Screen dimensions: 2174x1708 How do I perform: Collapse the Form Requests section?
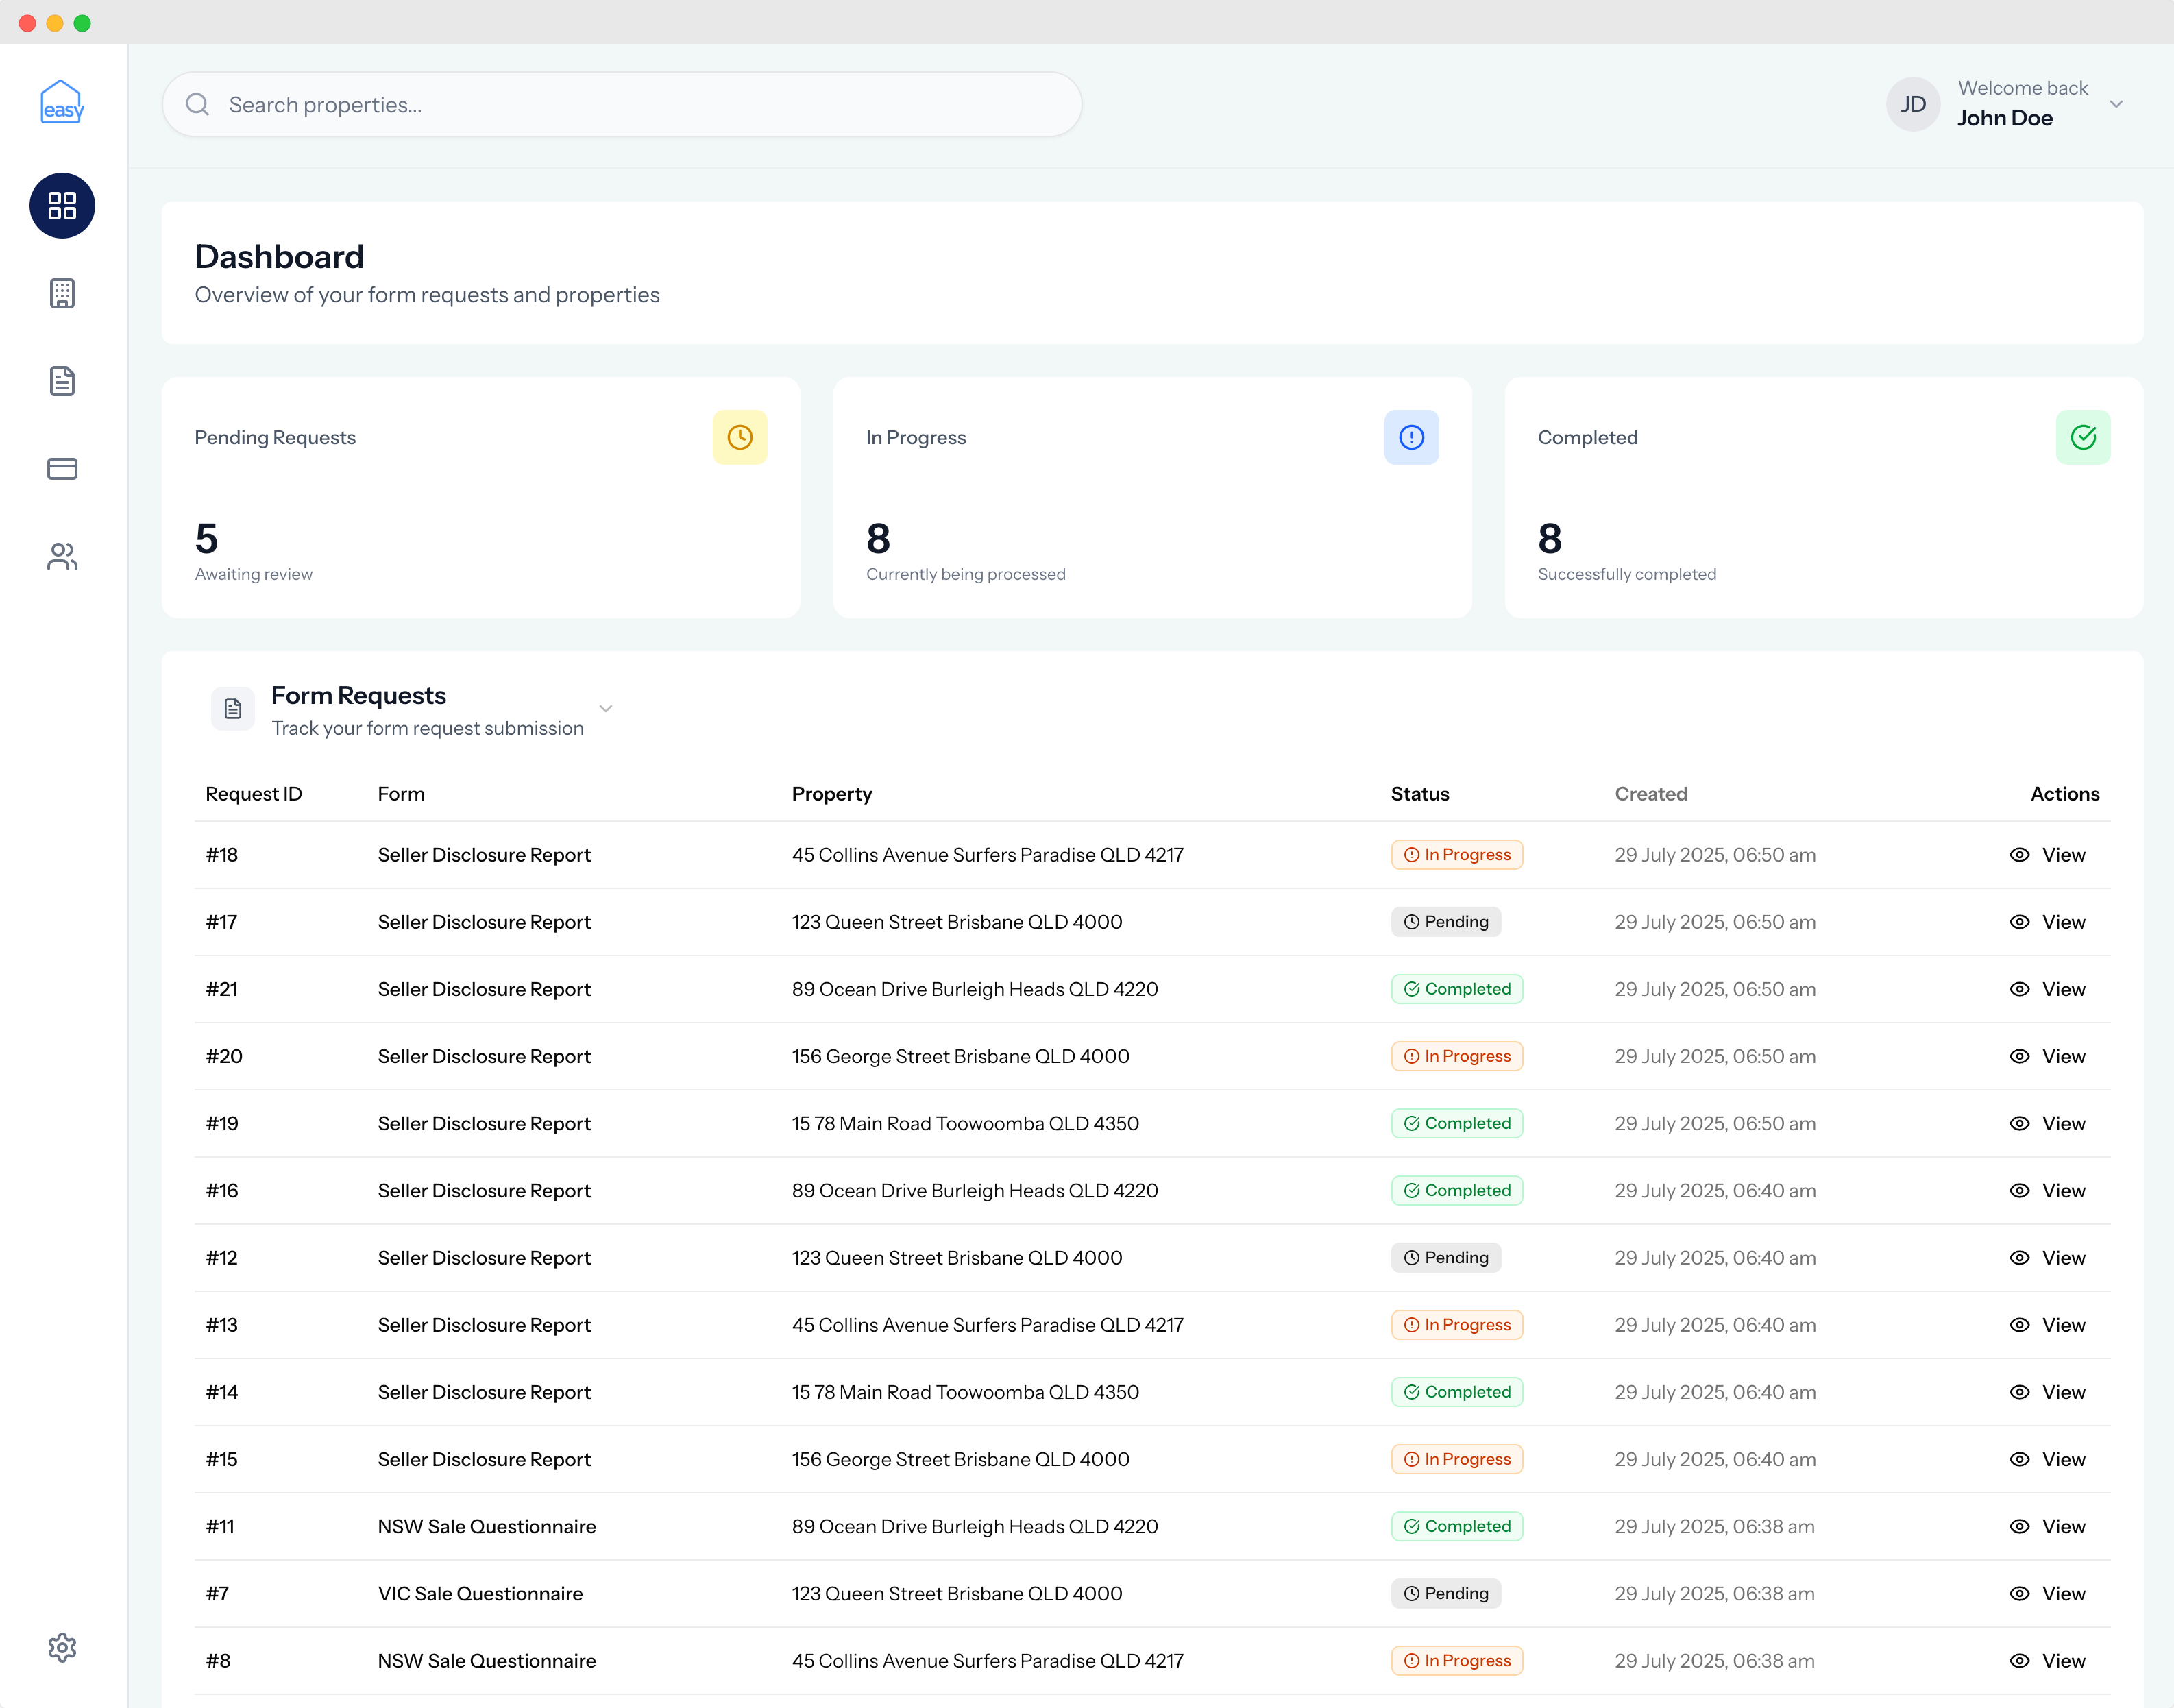[x=606, y=708]
